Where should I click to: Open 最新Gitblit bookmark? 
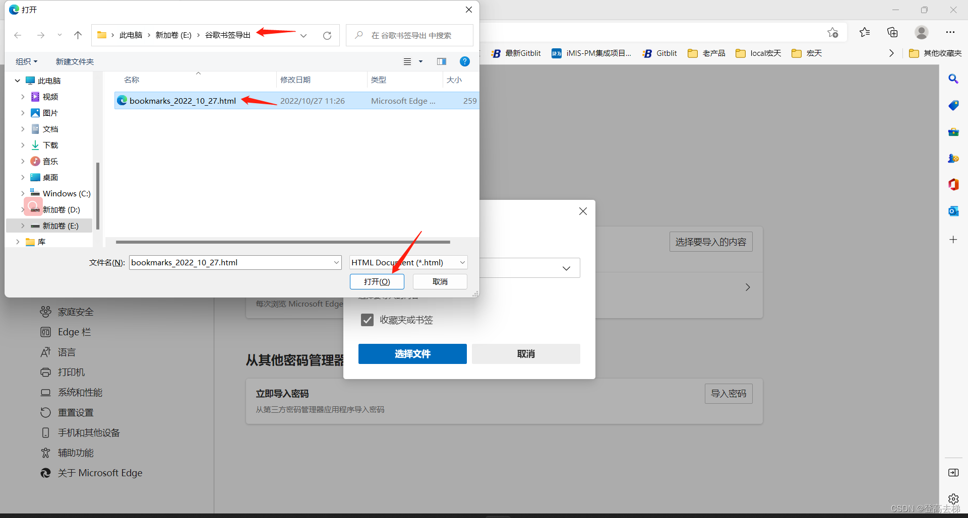click(516, 53)
